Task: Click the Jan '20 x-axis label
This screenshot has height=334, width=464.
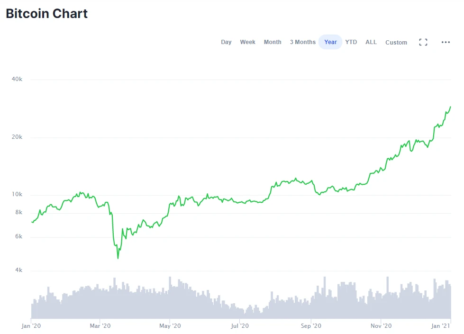Action: click(x=32, y=326)
